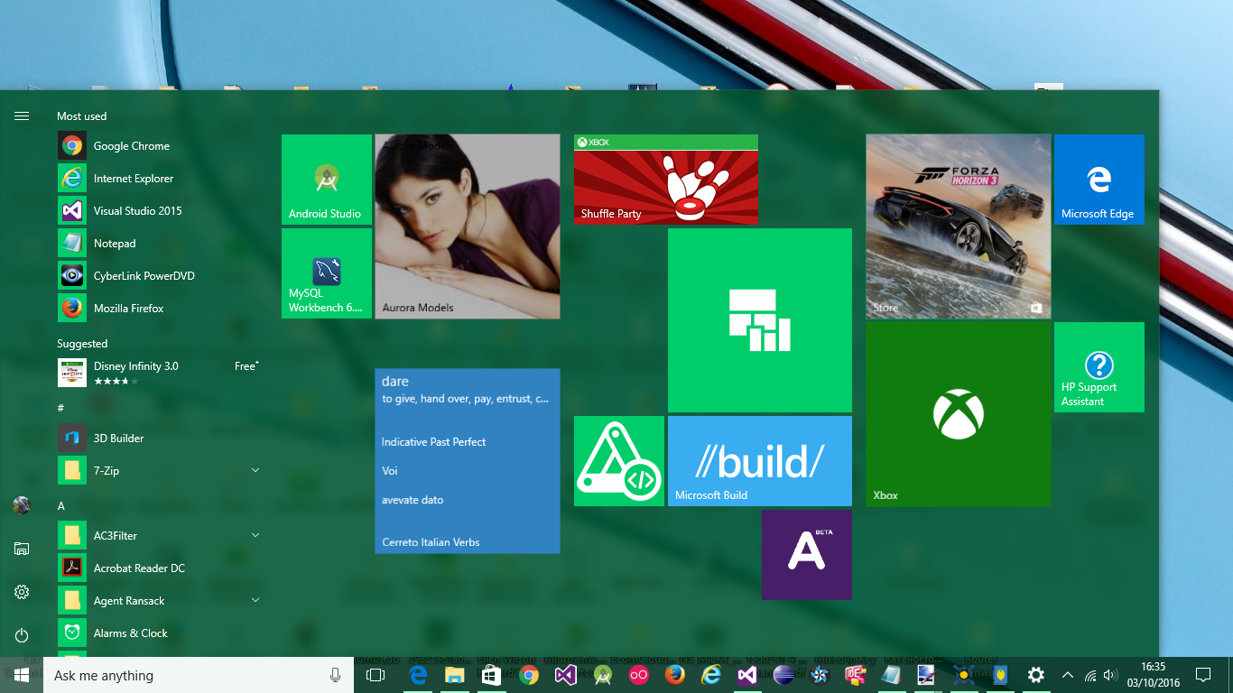
Task: Click the Windows Start button
Action: tap(22, 675)
